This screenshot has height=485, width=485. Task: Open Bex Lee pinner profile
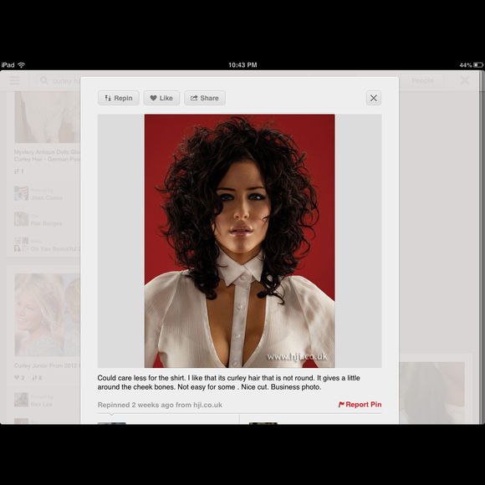42,404
